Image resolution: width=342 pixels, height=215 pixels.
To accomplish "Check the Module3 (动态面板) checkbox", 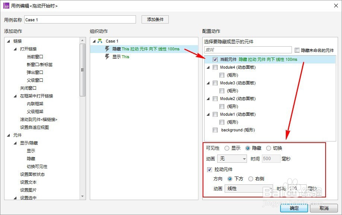I will coord(215,83).
